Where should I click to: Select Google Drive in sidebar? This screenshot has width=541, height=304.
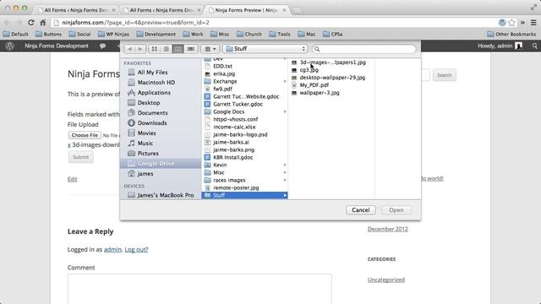click(x=161, y=163)
